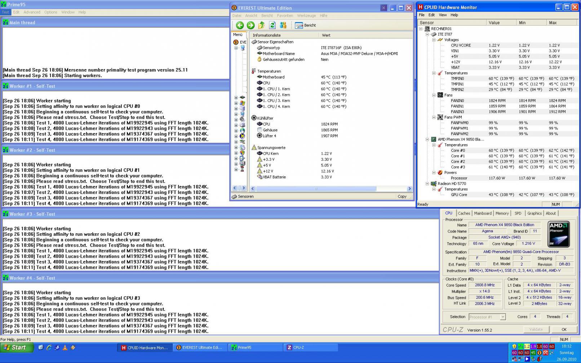Click the motherboard chip icon in EVEREST tree

tap(243, 97)
